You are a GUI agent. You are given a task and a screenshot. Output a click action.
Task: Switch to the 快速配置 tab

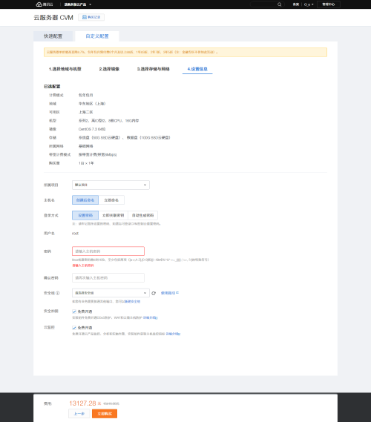click(53, 36)
